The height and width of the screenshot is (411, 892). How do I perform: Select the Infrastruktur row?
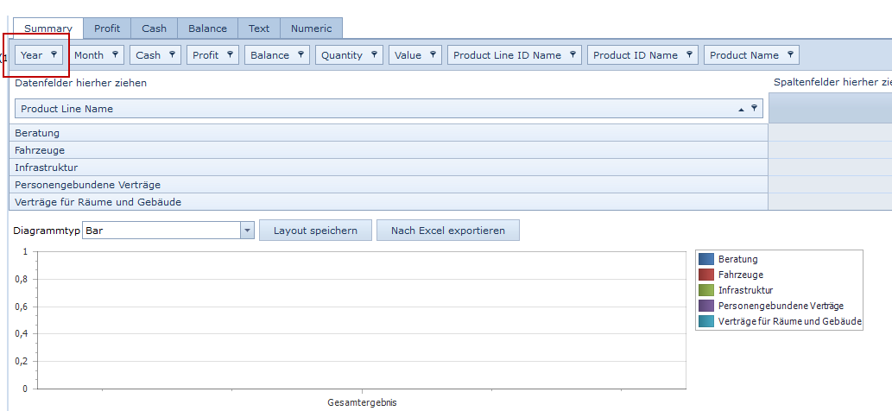point(389,168)
